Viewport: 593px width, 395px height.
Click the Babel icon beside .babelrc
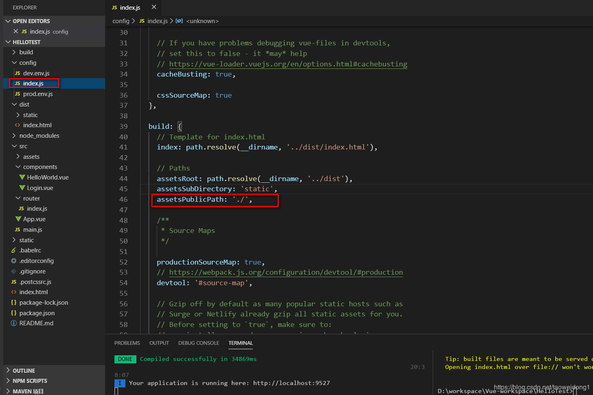[14, 250]
